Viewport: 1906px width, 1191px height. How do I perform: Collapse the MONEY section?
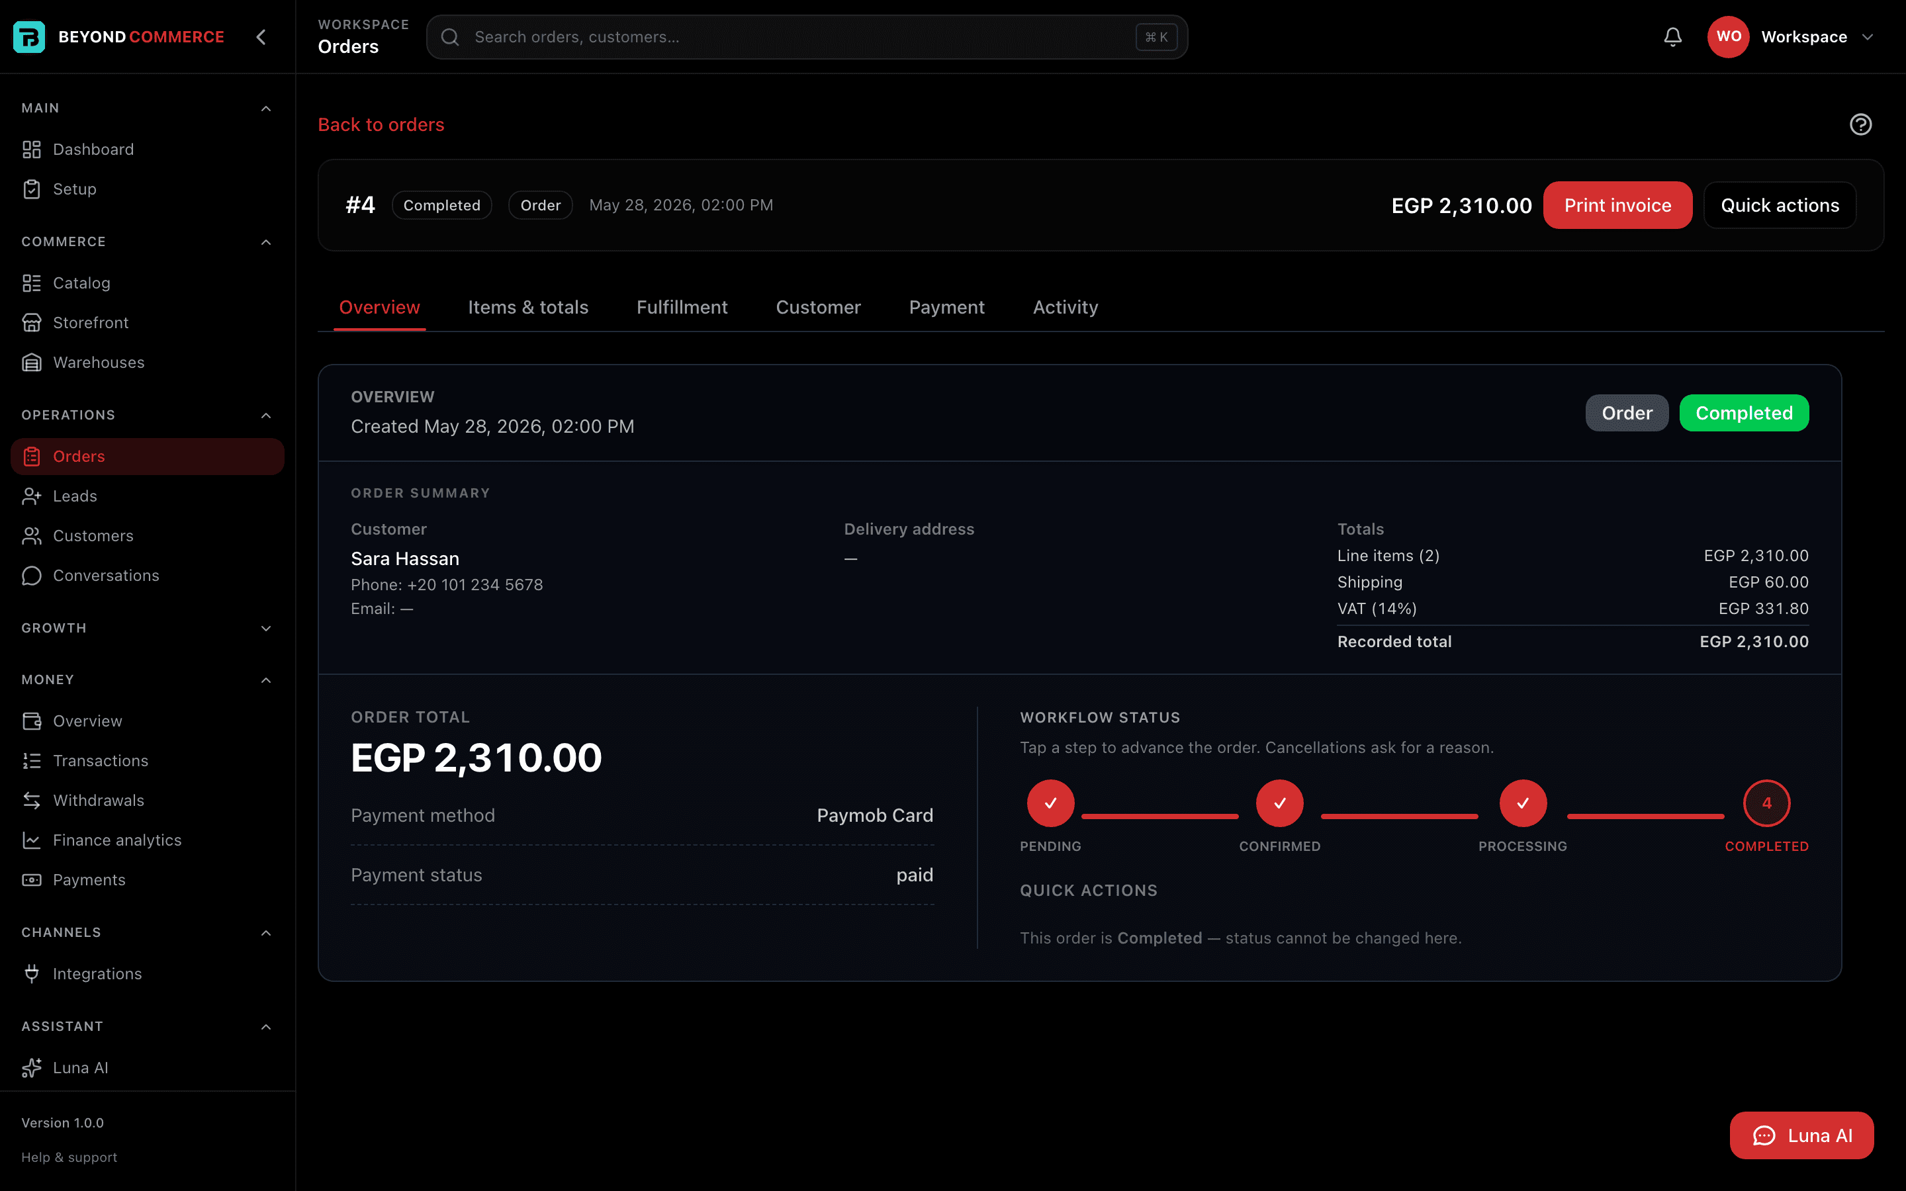266,680
